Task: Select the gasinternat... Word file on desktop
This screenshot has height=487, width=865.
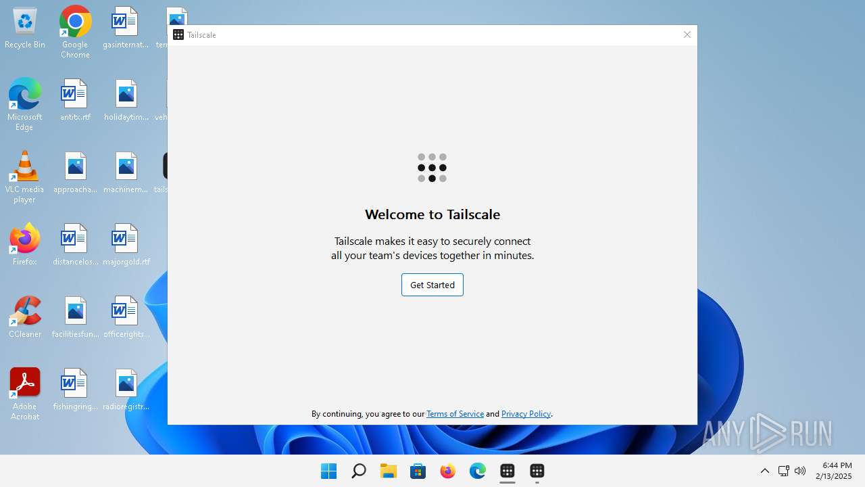Action: click(126, 28)
